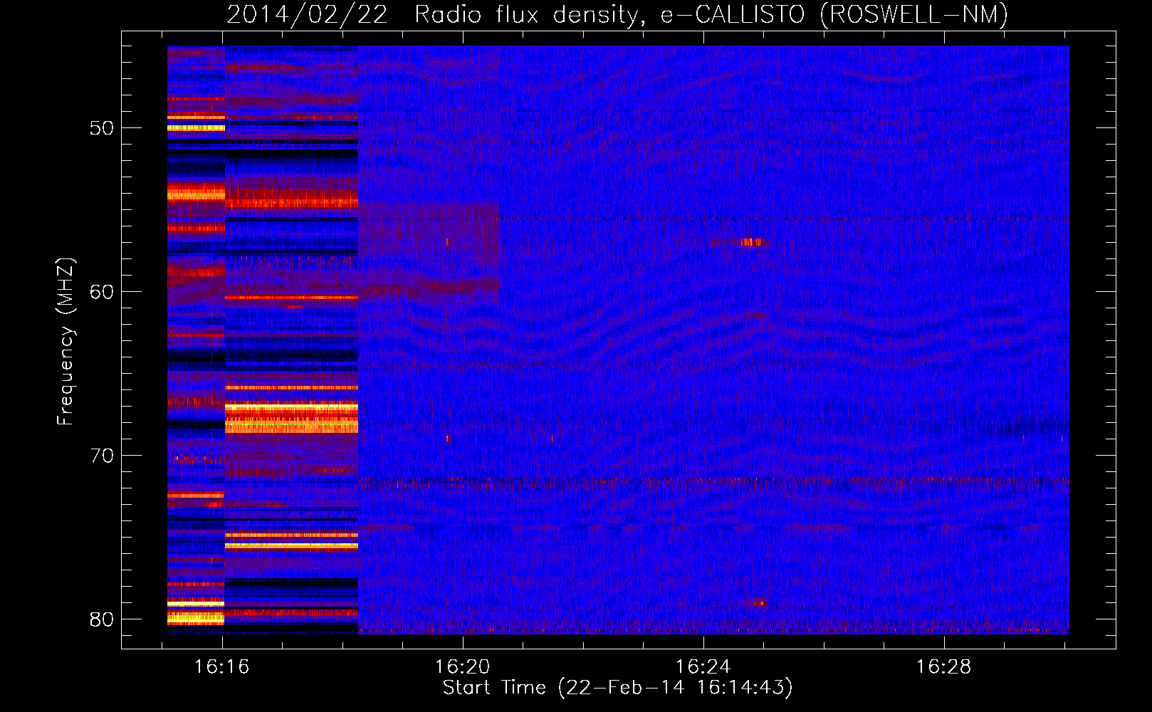Screen dimensions: 1152x712
Task: Click the 80 frequency tick label
Action: point(102,619)
